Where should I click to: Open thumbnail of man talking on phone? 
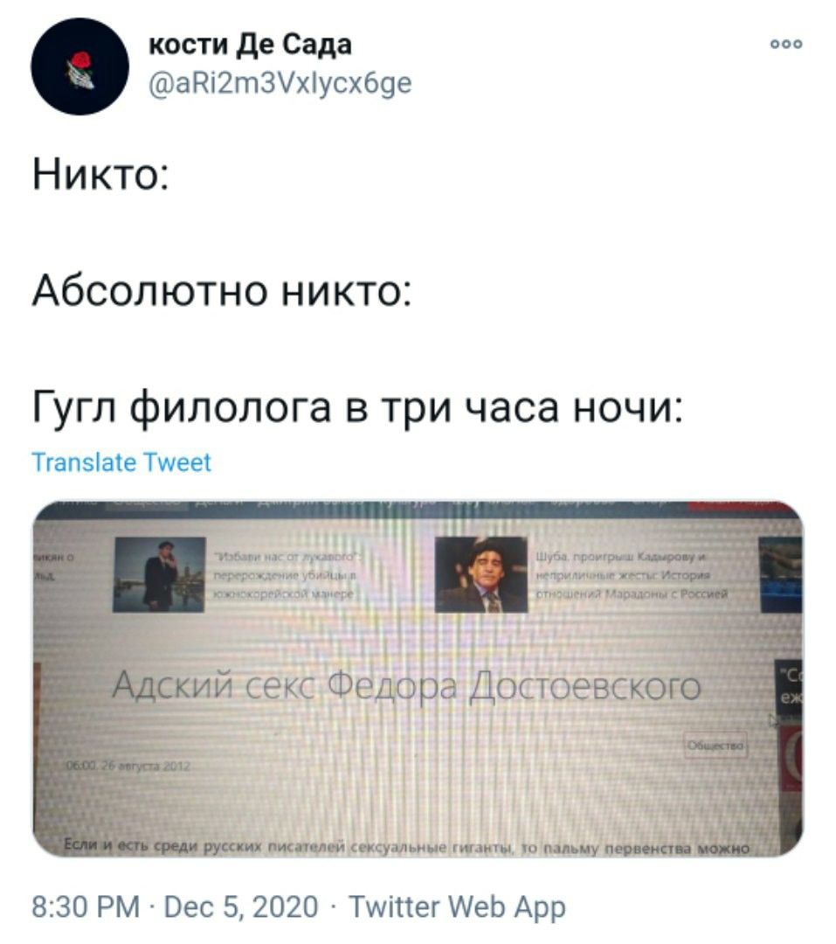(160, 574)
